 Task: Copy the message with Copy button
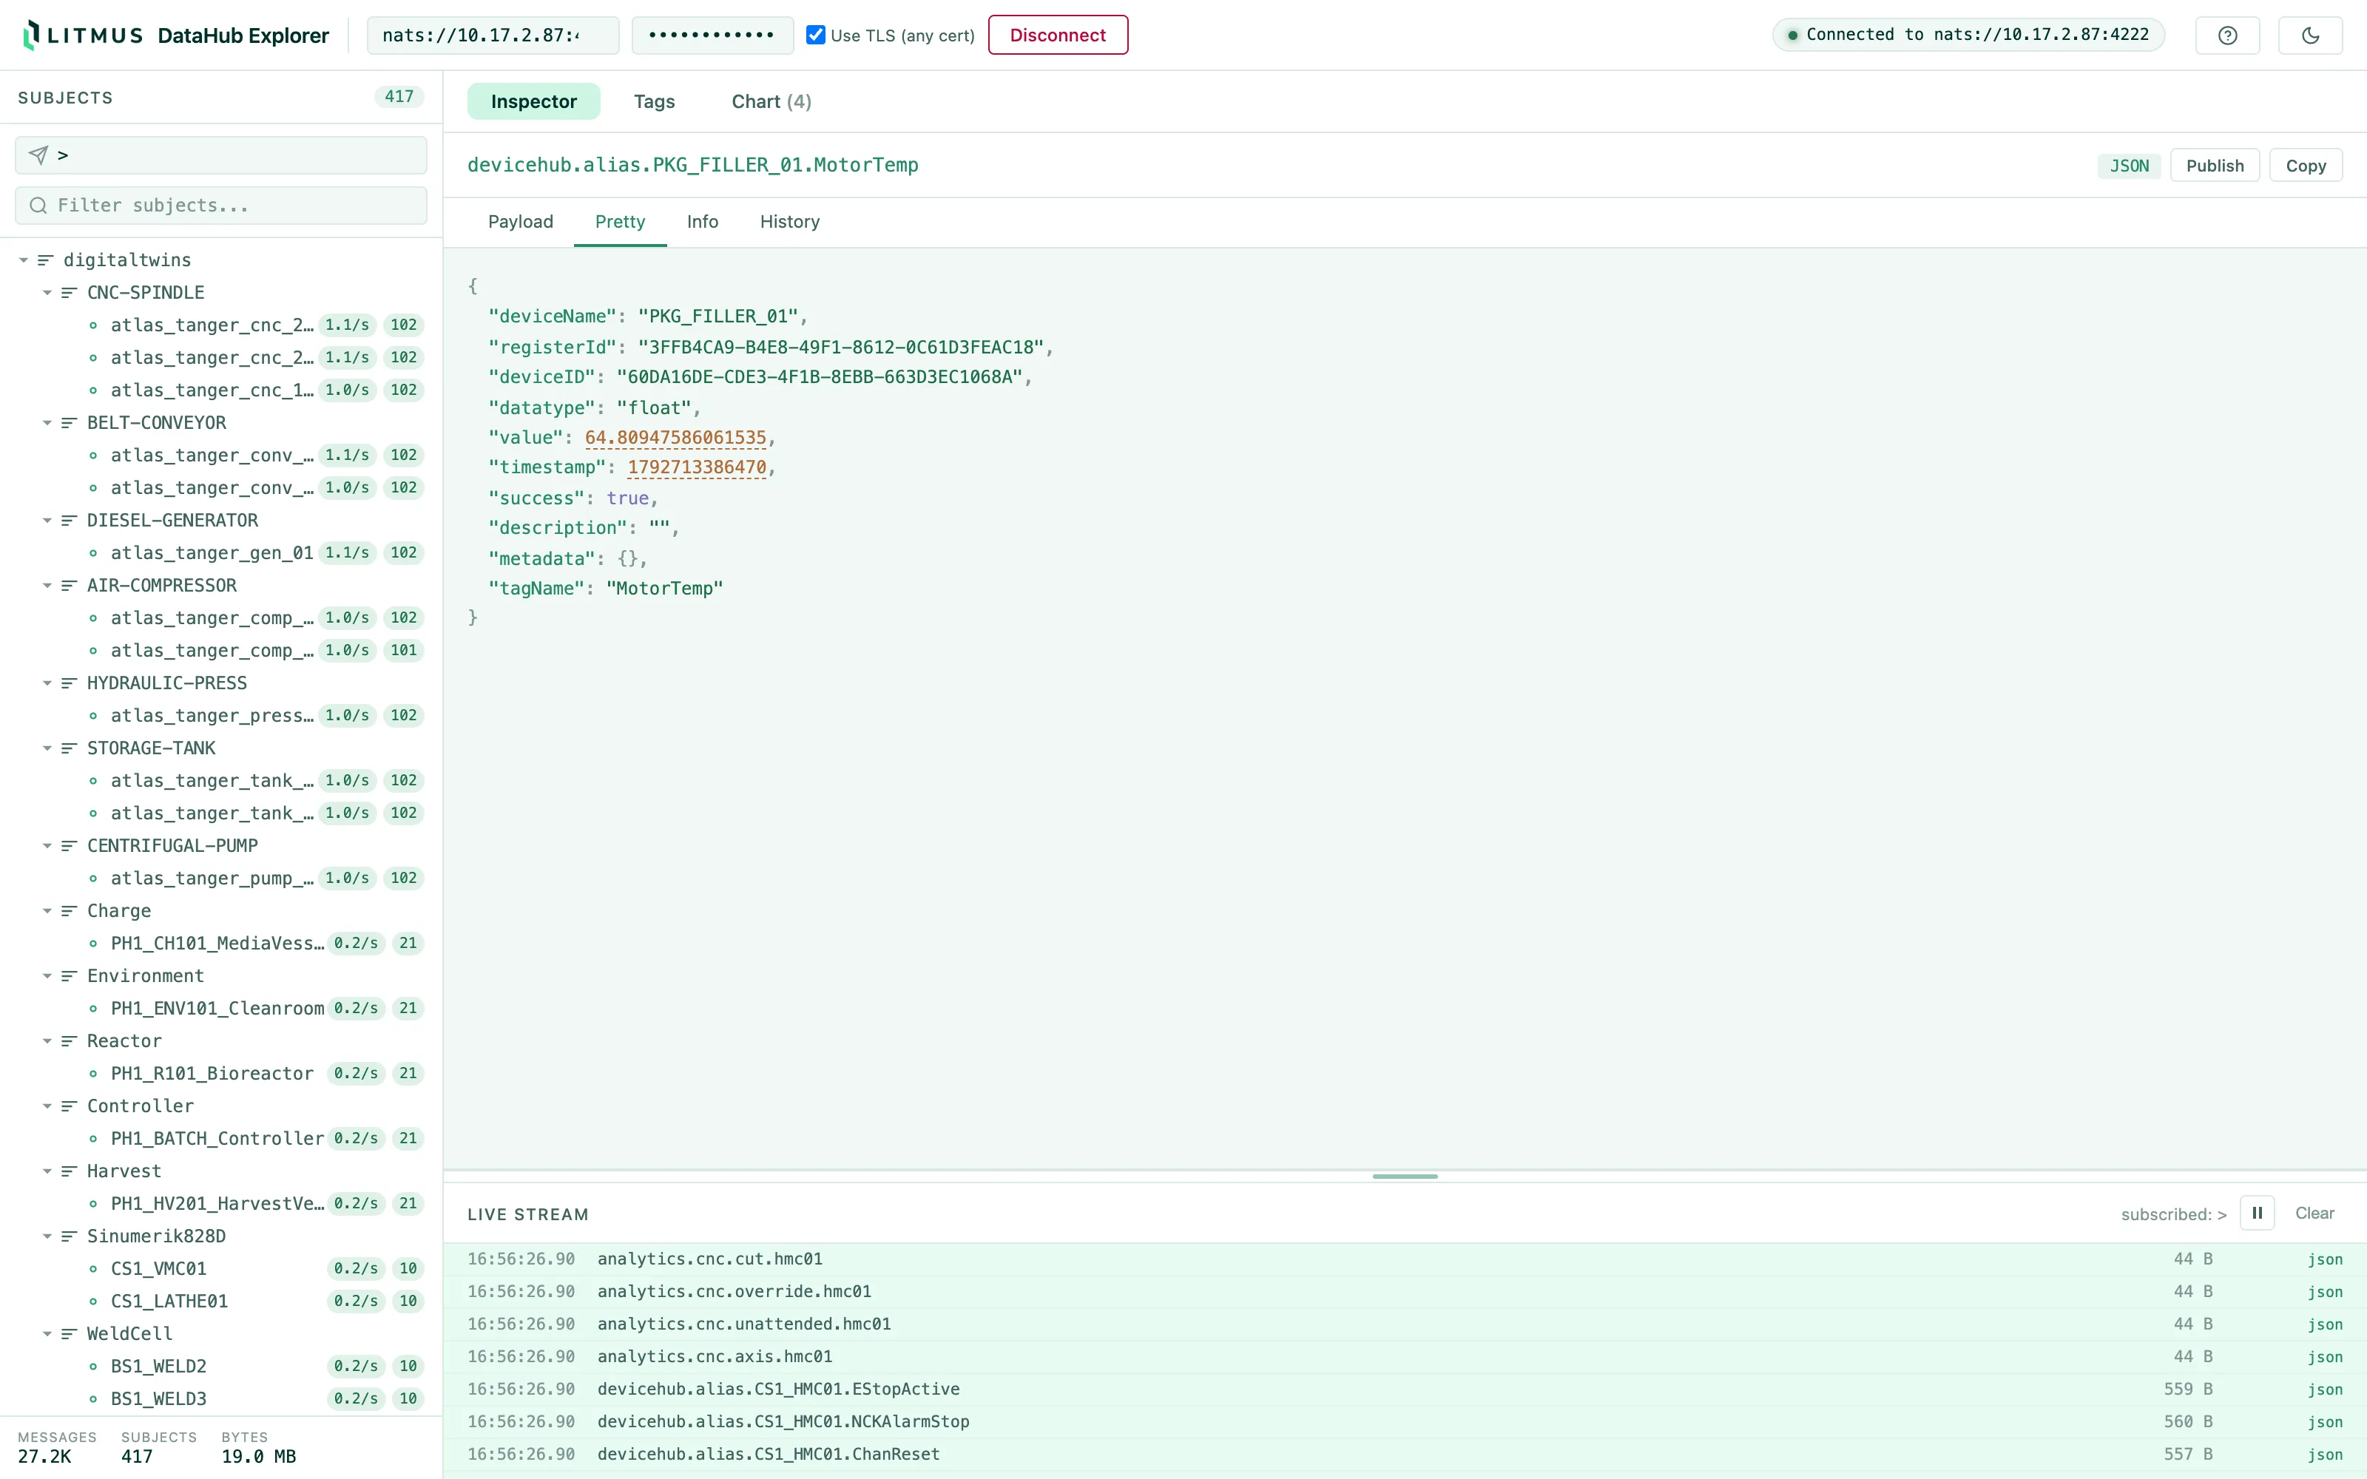2306,166
